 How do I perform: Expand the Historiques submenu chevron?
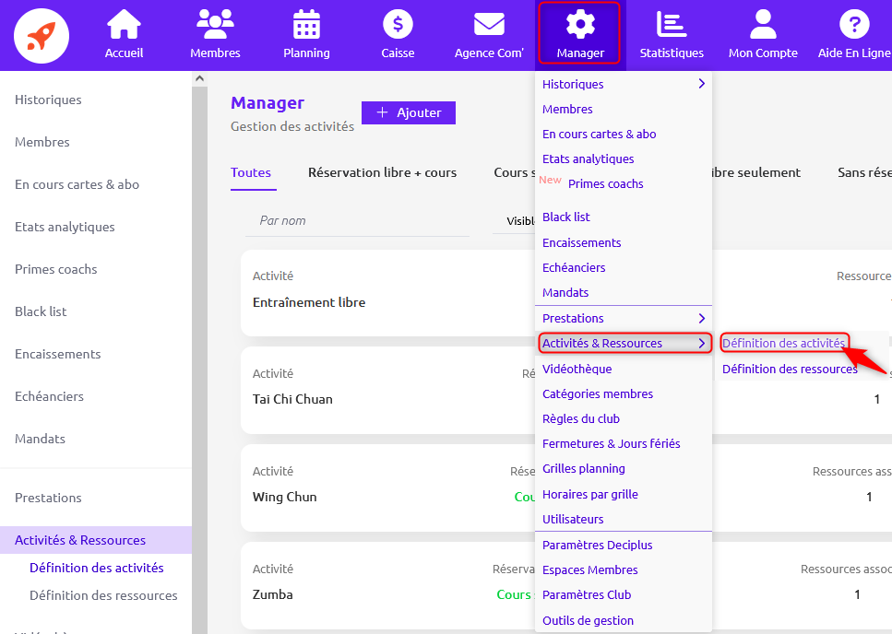[701, 84]
